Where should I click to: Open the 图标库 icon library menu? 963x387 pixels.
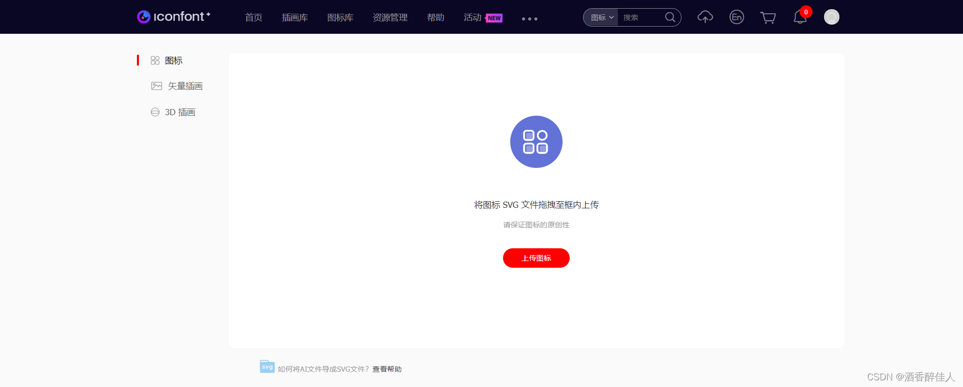pyautogui.click(x=340, y=17)
